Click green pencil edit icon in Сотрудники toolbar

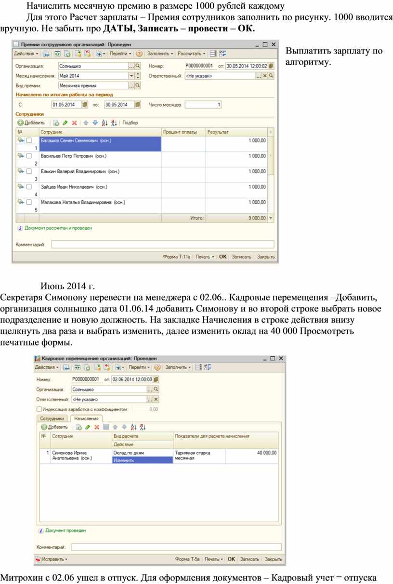[x=65, y=123]
